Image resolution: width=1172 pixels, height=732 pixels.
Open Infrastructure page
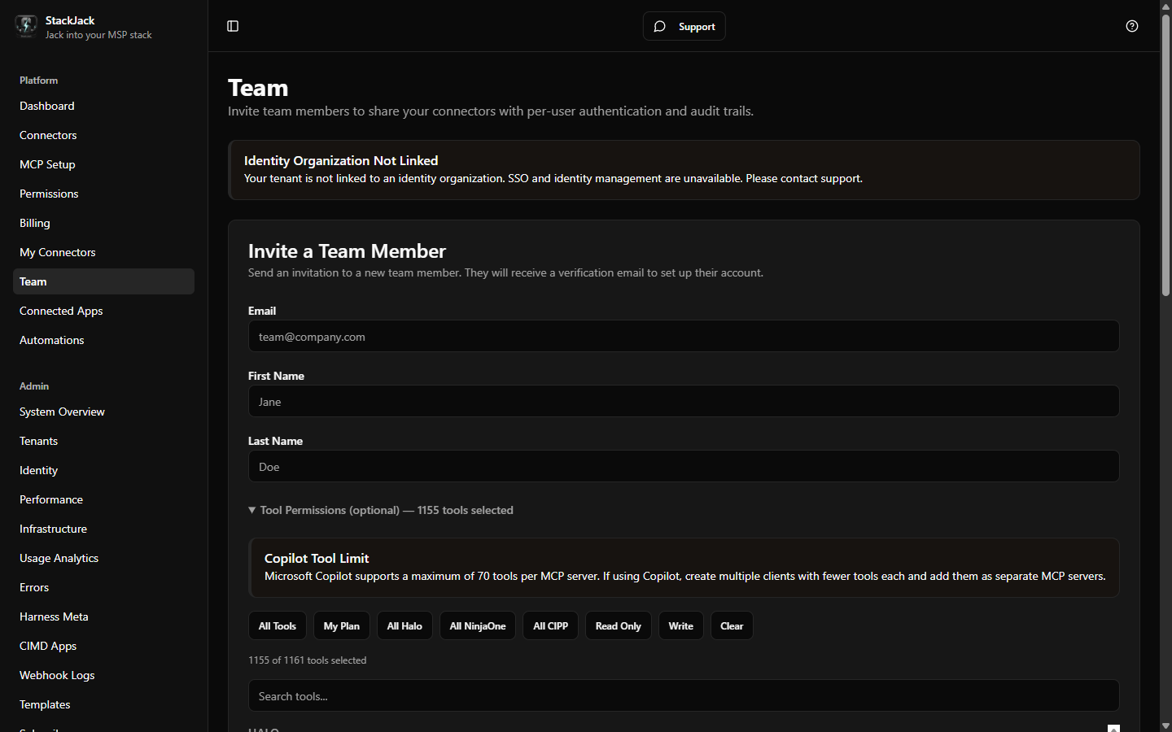(x=103, y=529)
